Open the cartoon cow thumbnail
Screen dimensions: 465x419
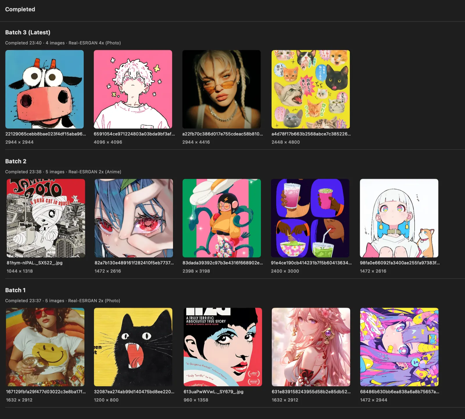44,89
